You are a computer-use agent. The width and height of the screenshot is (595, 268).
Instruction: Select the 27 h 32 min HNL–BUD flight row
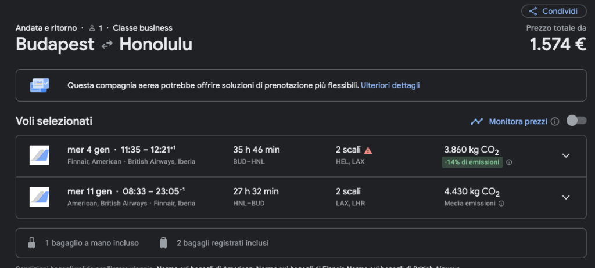click(301, 197)
